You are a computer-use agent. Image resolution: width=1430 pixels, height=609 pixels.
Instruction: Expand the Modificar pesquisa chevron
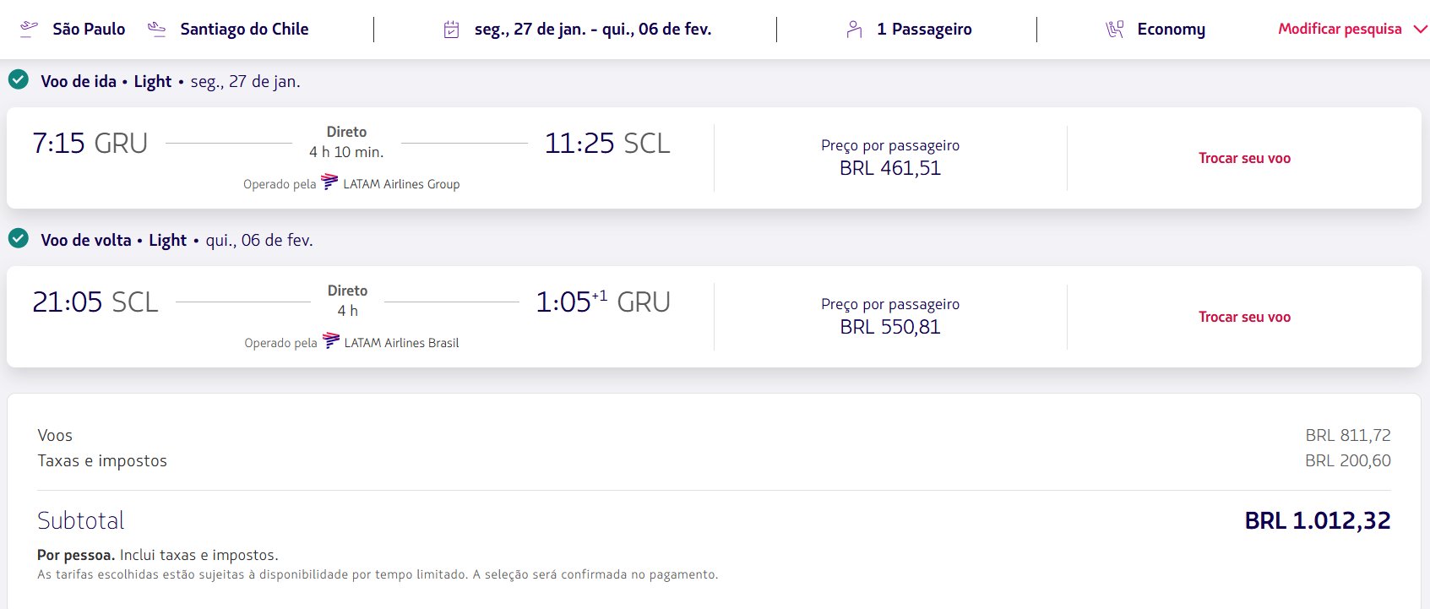(x=1420, y=30)
